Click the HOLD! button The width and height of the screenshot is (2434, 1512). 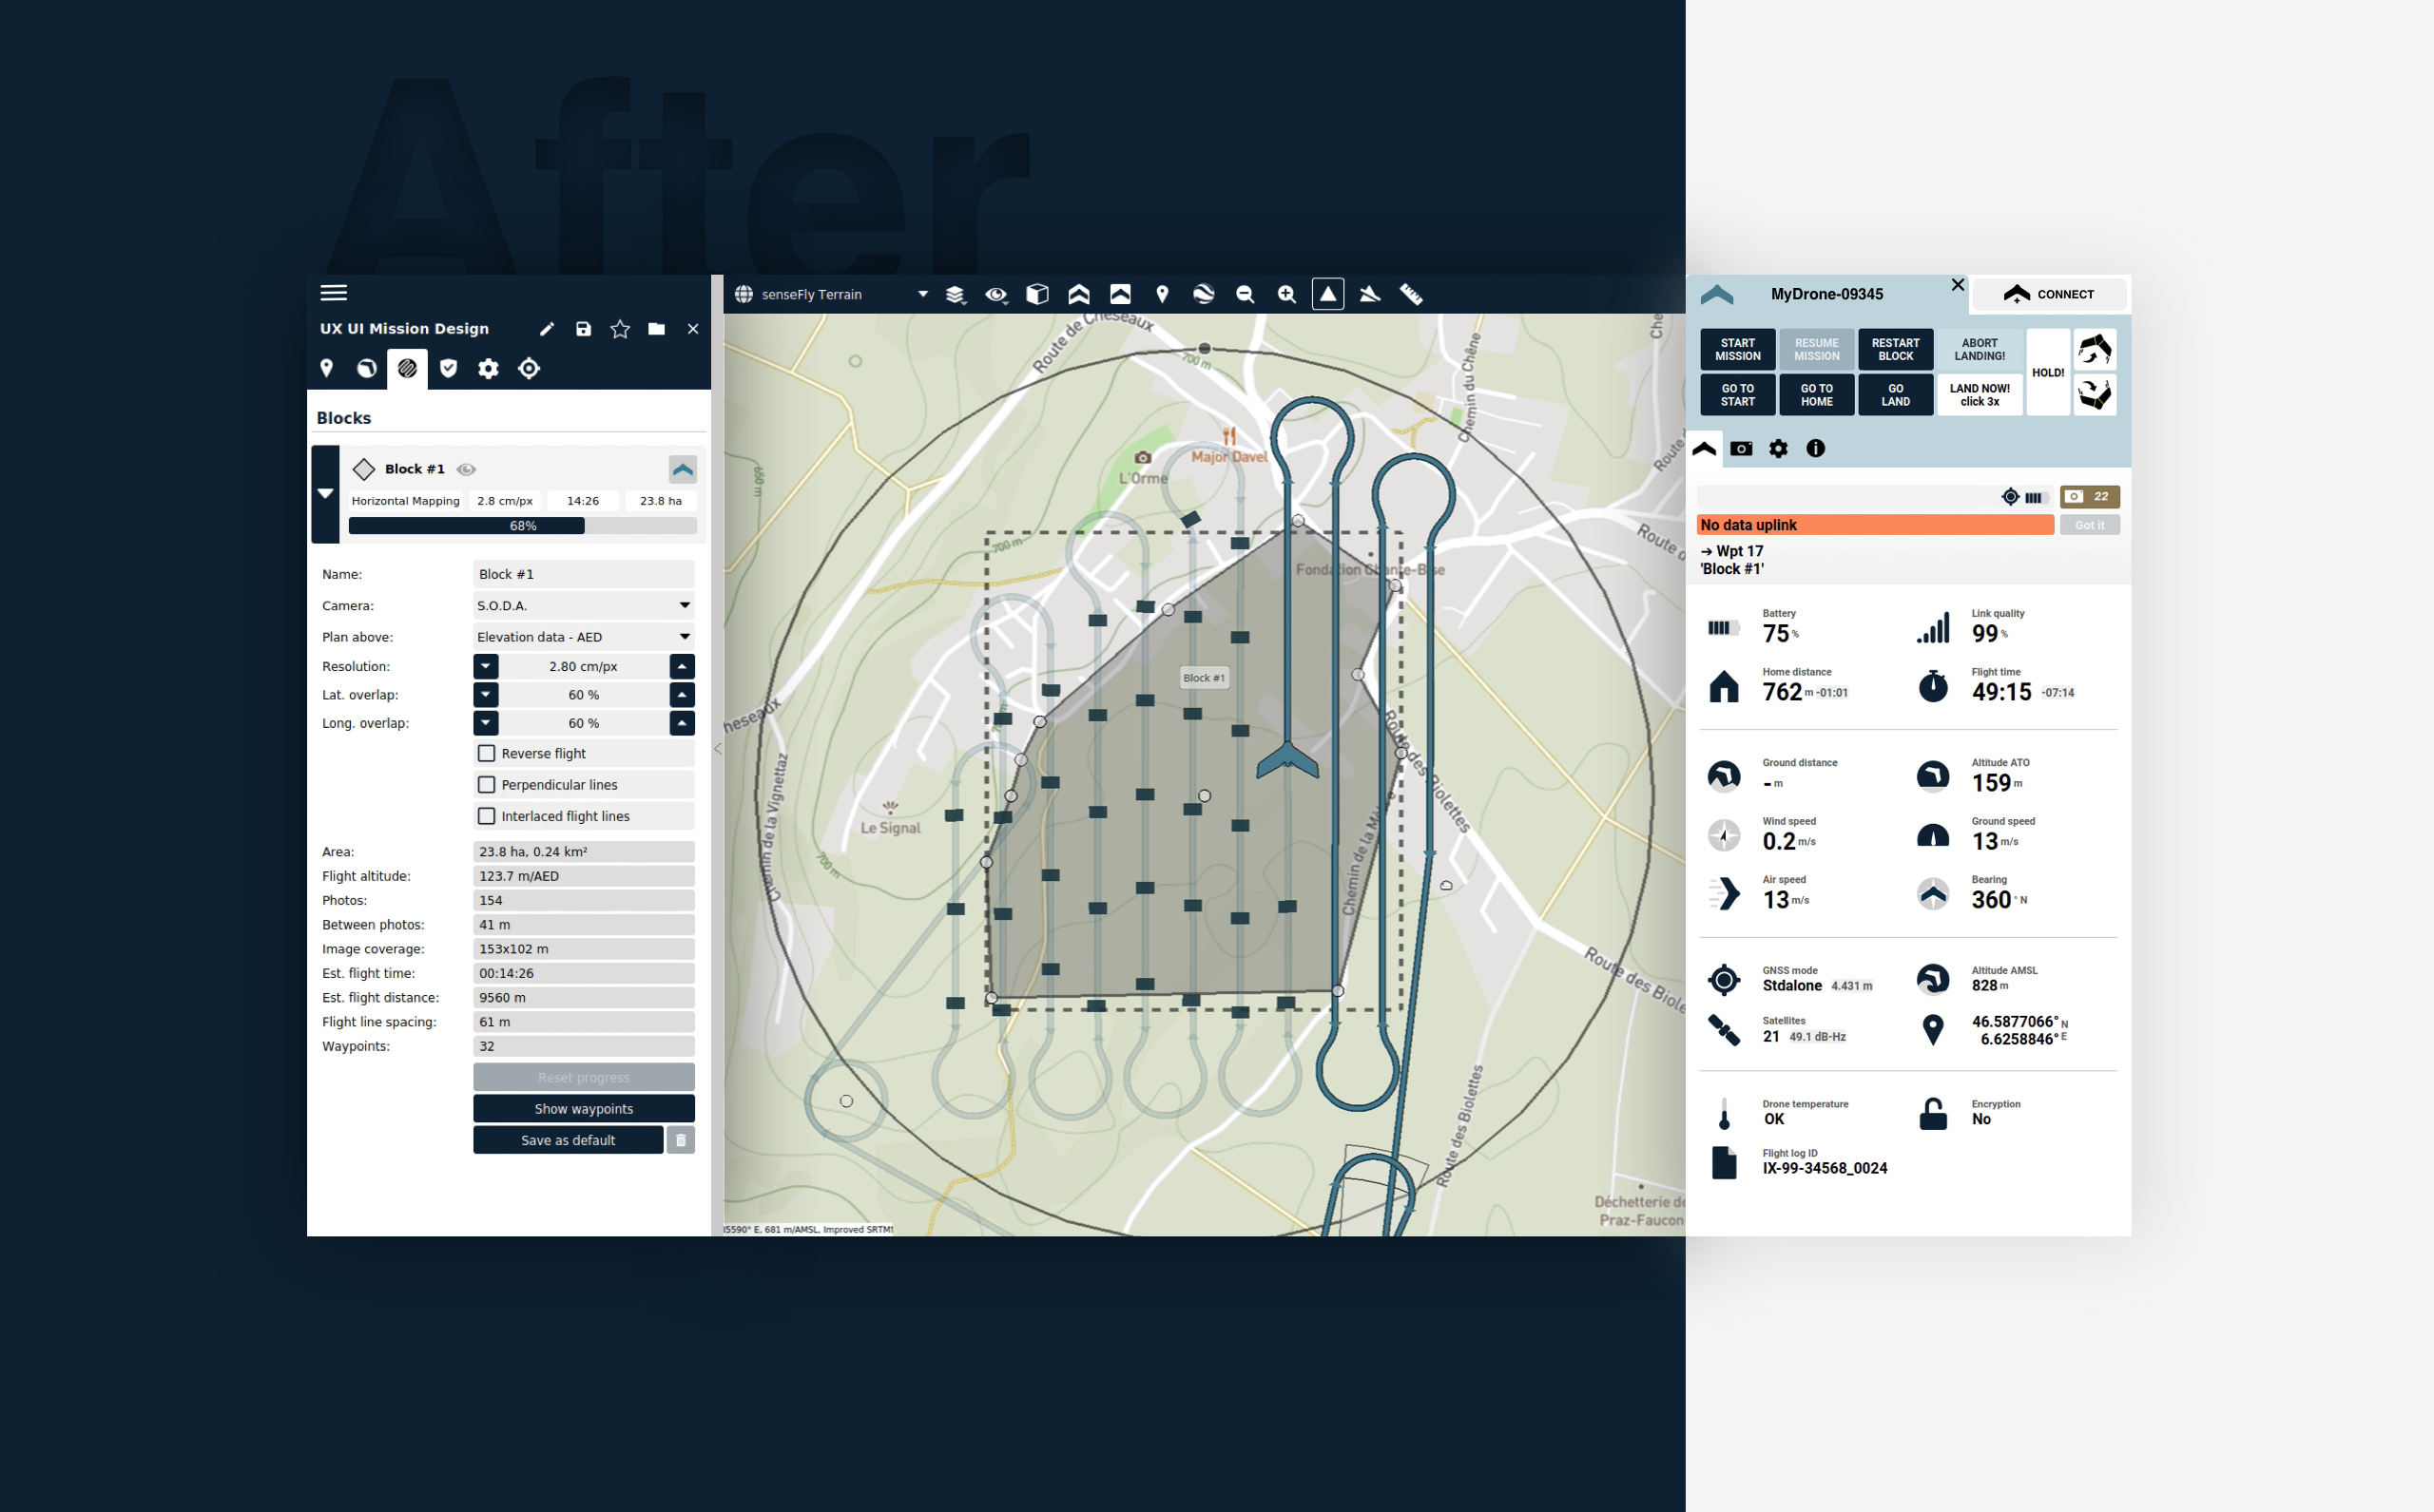pos(2048,372)
